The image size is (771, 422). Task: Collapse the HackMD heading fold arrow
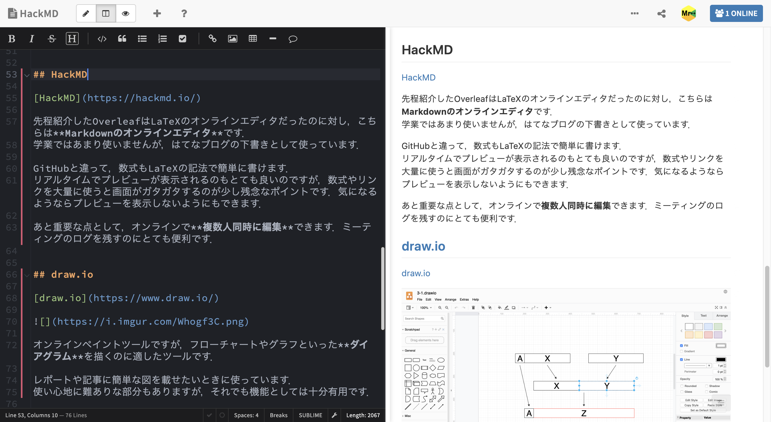pyautogui.click(x=27, y=75)
